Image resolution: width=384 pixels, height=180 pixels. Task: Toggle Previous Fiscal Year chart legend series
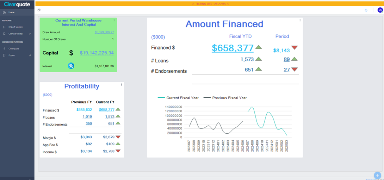tap(225, 98)
